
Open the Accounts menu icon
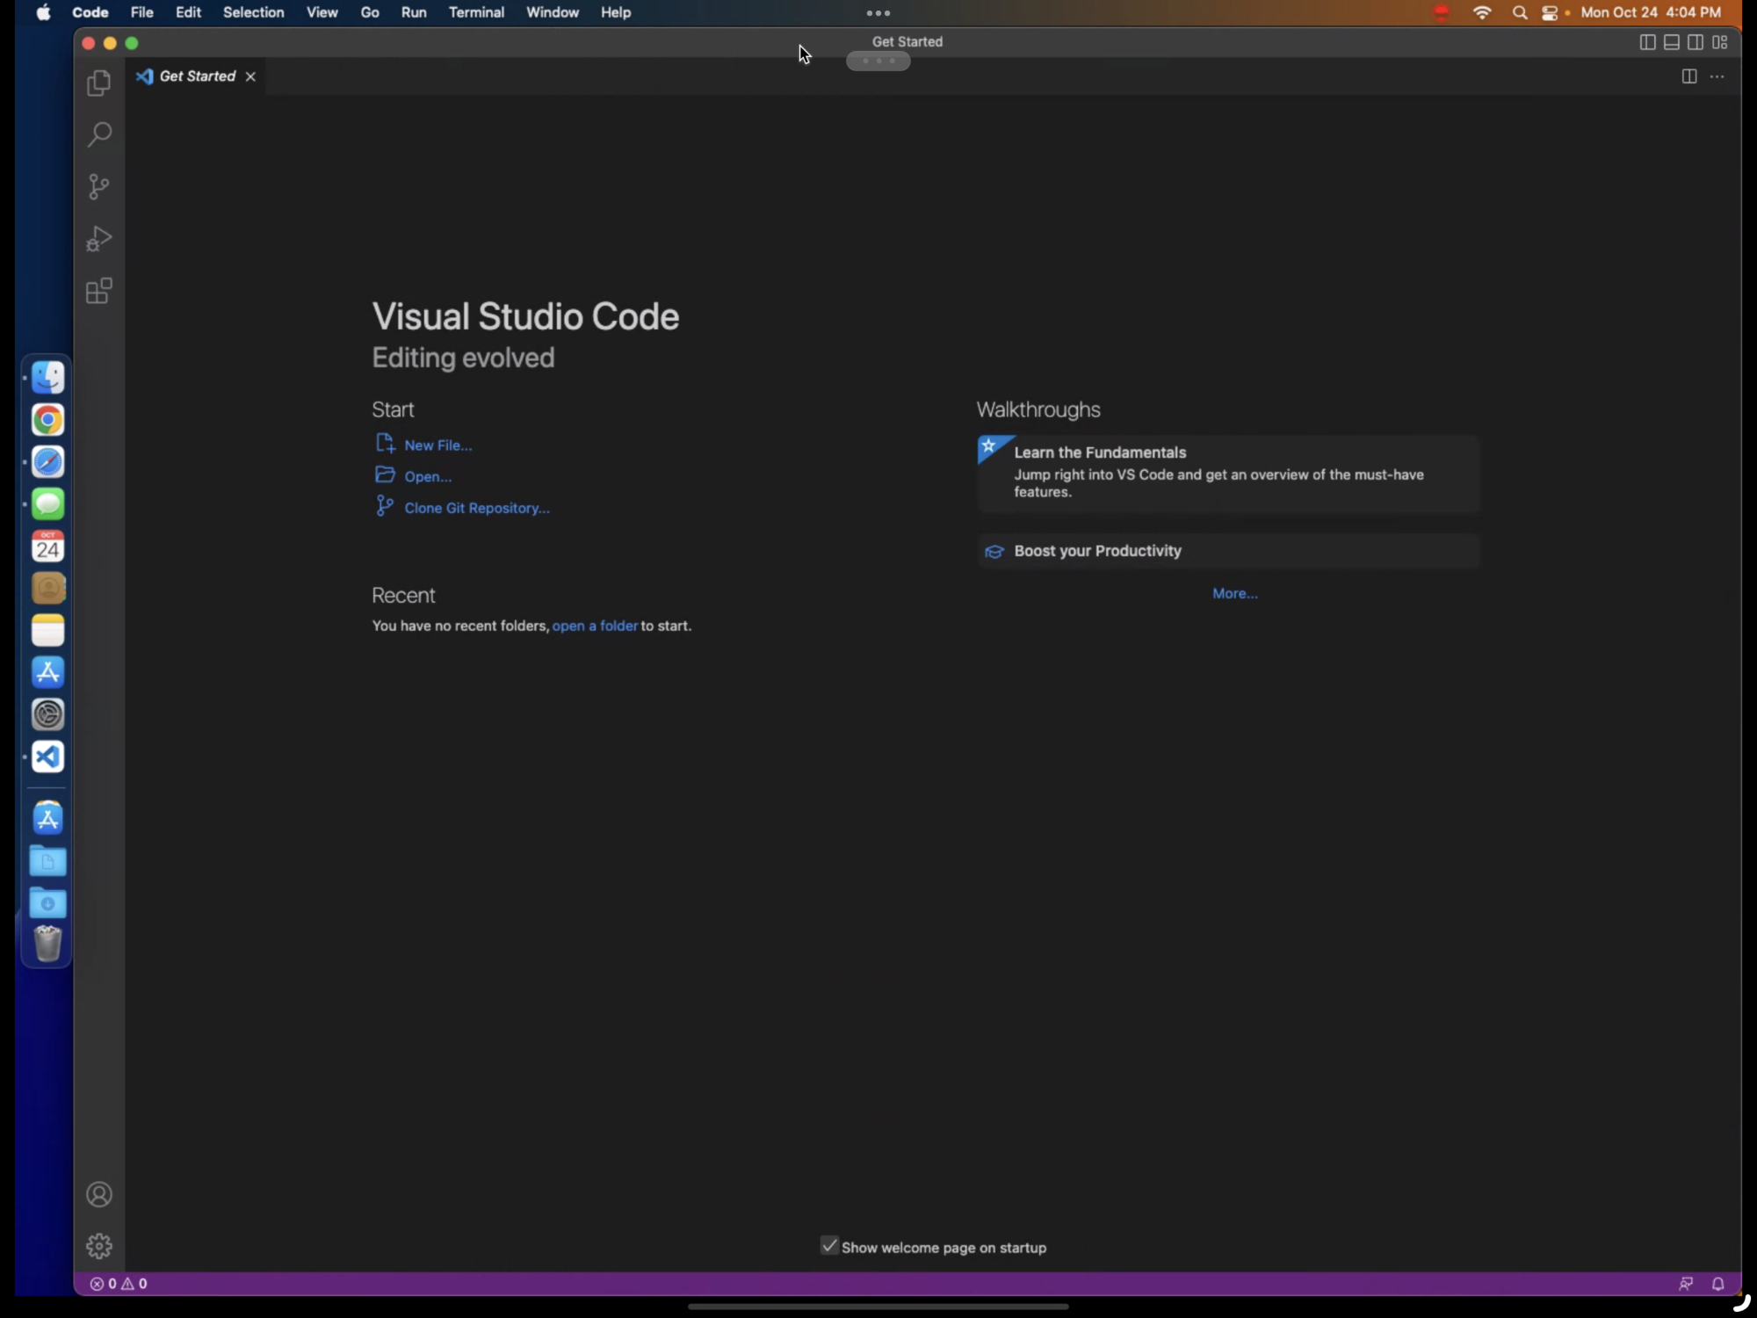(x=99, y=1195)
